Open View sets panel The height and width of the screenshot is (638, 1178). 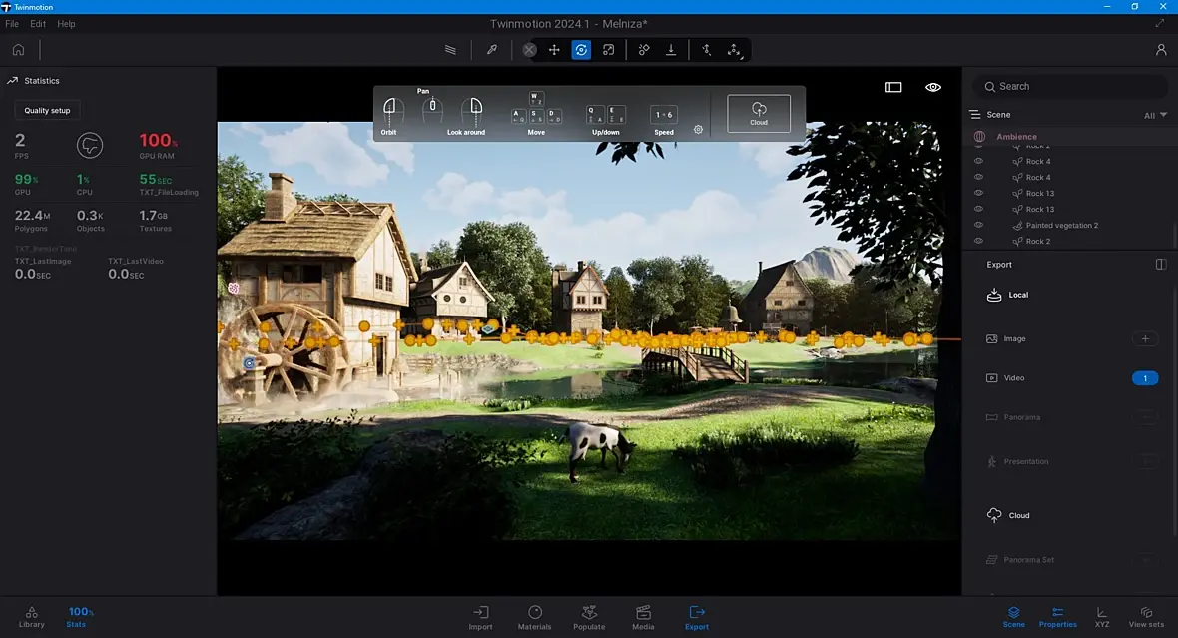tap(1146, 617)
